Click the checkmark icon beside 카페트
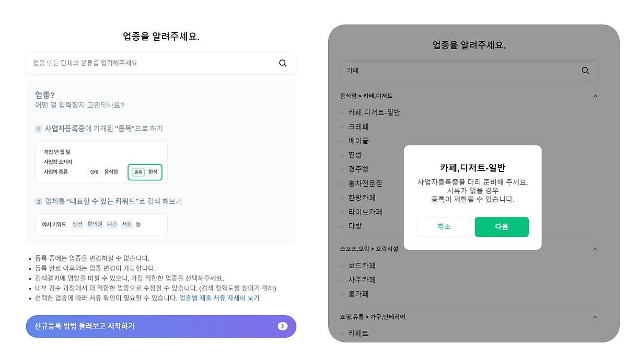Screen dimensions: 627x355 (342, 333)
